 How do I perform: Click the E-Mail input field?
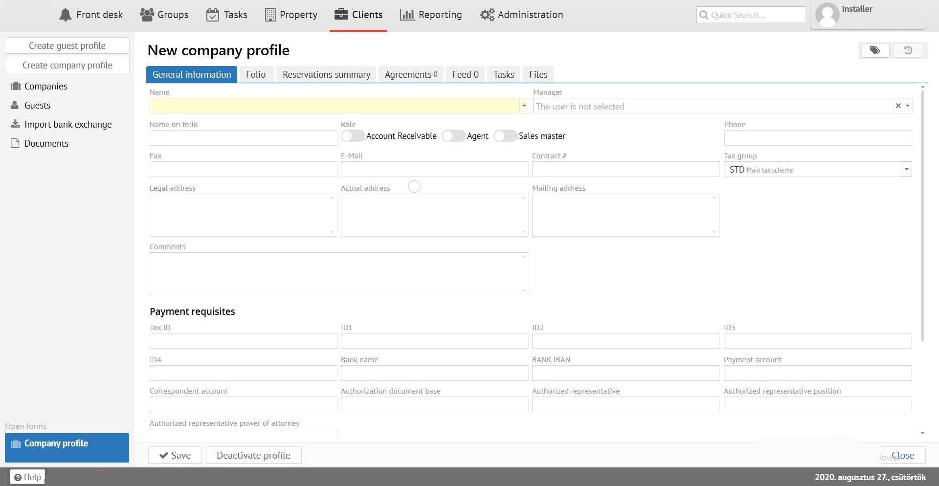click(434, 169)
